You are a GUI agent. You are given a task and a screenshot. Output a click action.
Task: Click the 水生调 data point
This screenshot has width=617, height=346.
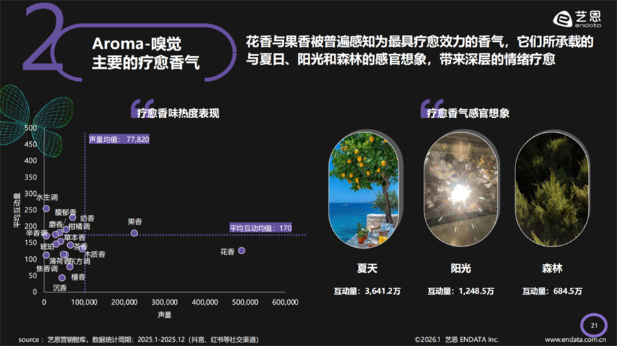pos(46,208)
